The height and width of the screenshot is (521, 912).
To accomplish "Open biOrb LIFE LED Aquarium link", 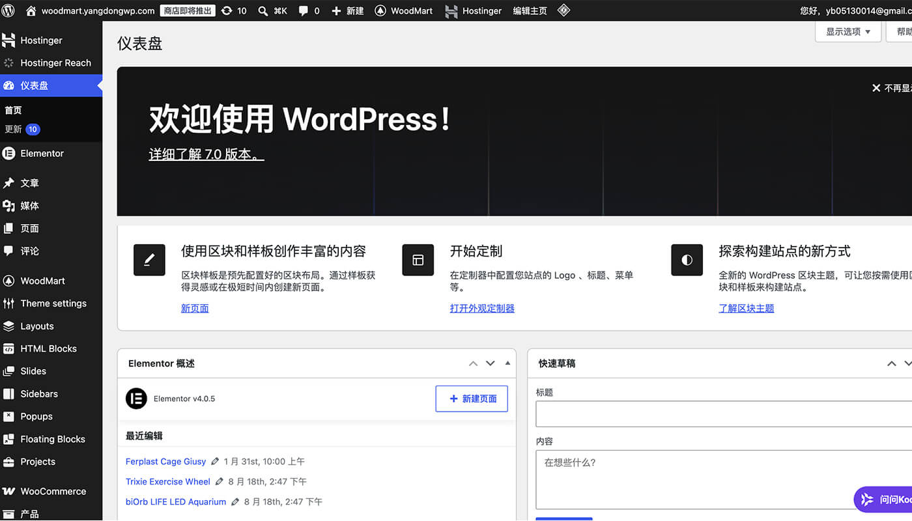I will click(176, 502).
